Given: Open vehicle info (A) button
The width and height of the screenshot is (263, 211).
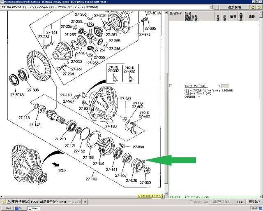Looking at the screenshot, I should click(16, 202).
